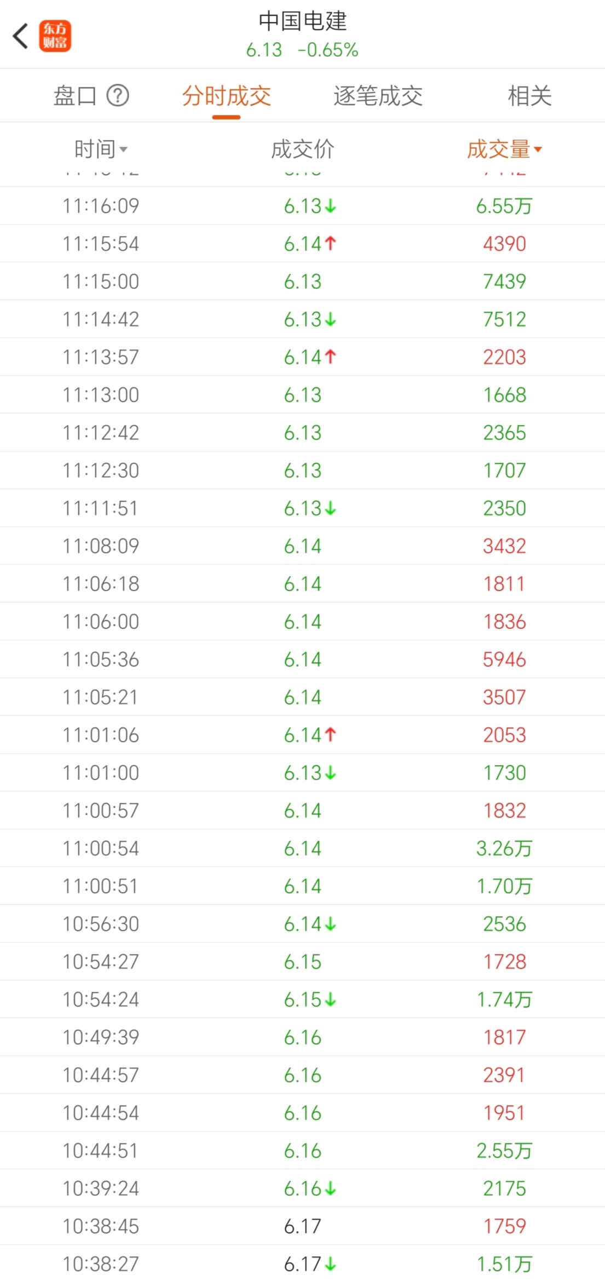Switch to the 逐笔成交 tab
The width and height of the screenshot is (605, 1281).
click(378, 96)
